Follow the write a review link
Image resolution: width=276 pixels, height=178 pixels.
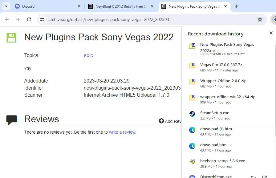tap(122, 132)
